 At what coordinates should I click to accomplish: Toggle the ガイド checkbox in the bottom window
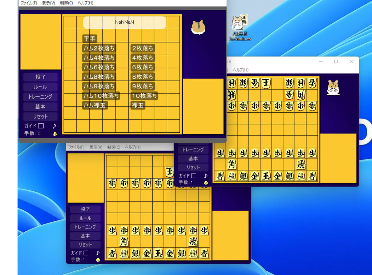(86, 253)
